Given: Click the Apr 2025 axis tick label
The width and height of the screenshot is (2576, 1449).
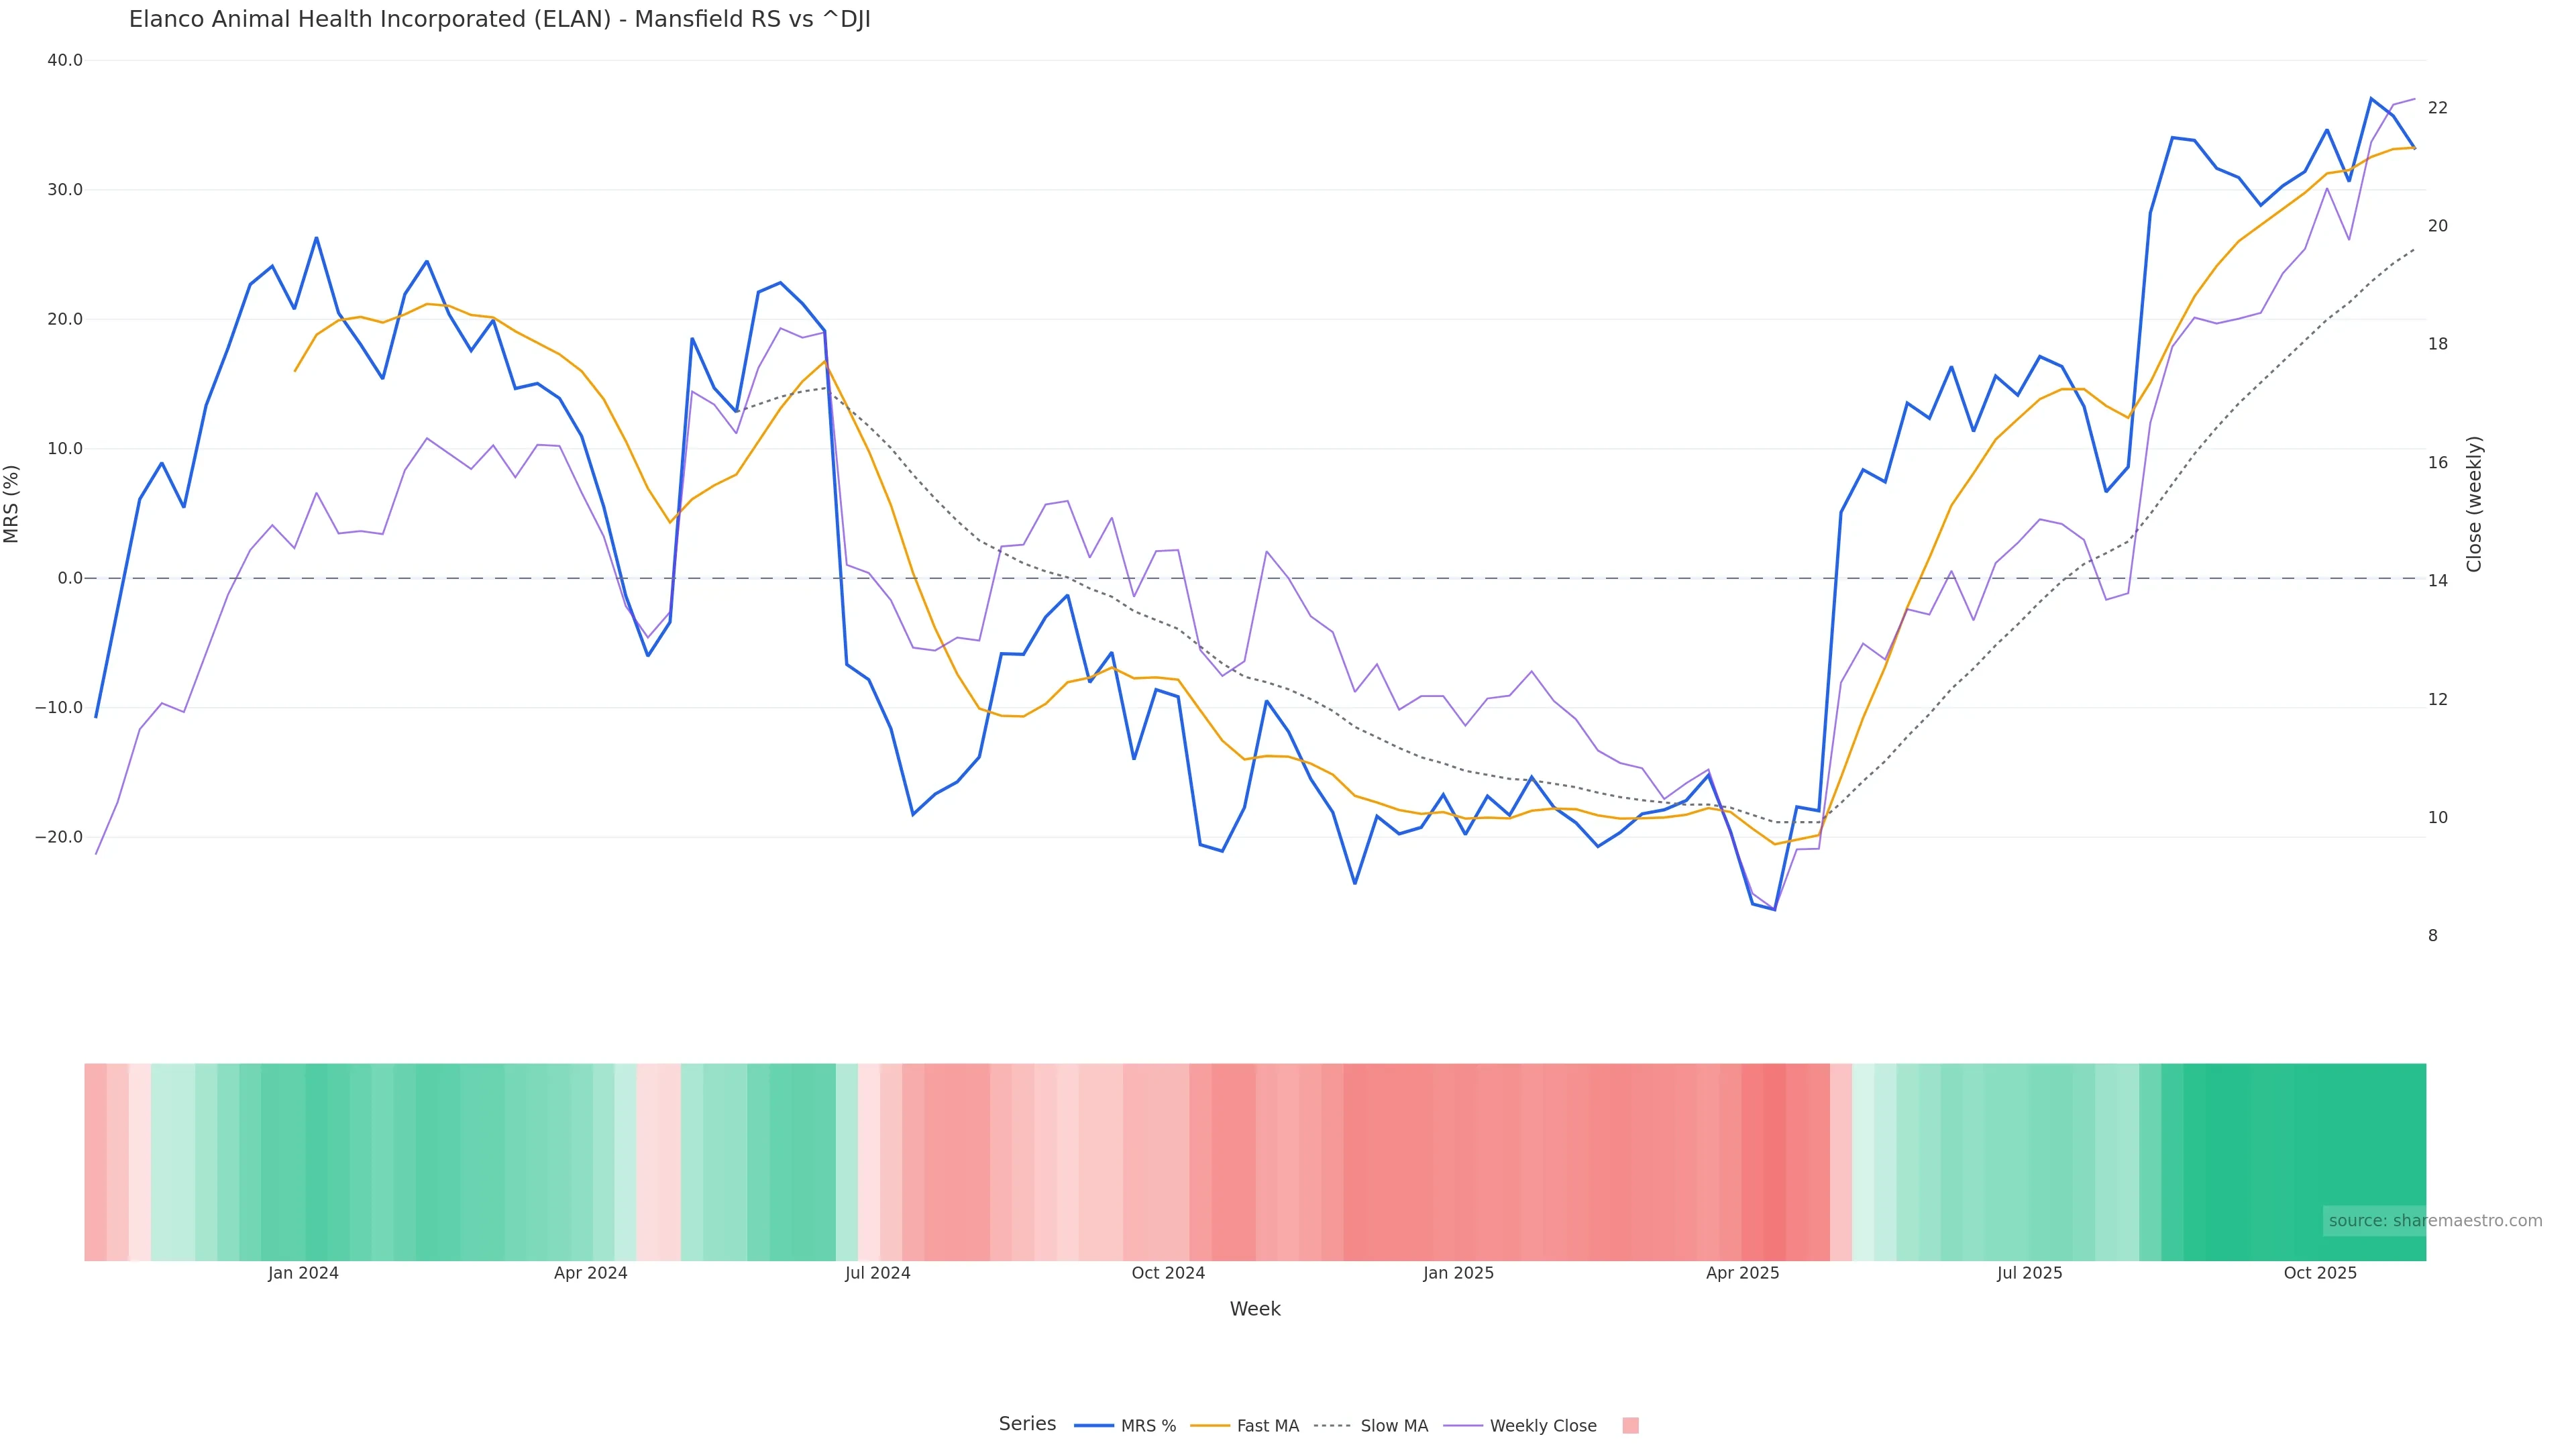Looking at the screenshot, I should [1742, 1274].
